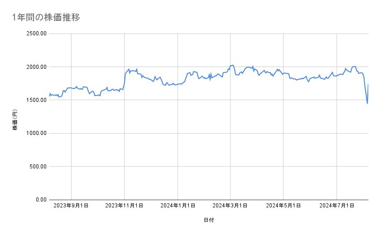Select the 2023年9月1日 date label
Viewport: 380px width, 235px height.
click(71, 206)
